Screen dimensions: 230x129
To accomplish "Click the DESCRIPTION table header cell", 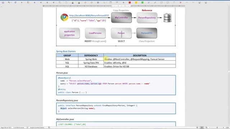I will pyautogui.click(x=140, y=56).
